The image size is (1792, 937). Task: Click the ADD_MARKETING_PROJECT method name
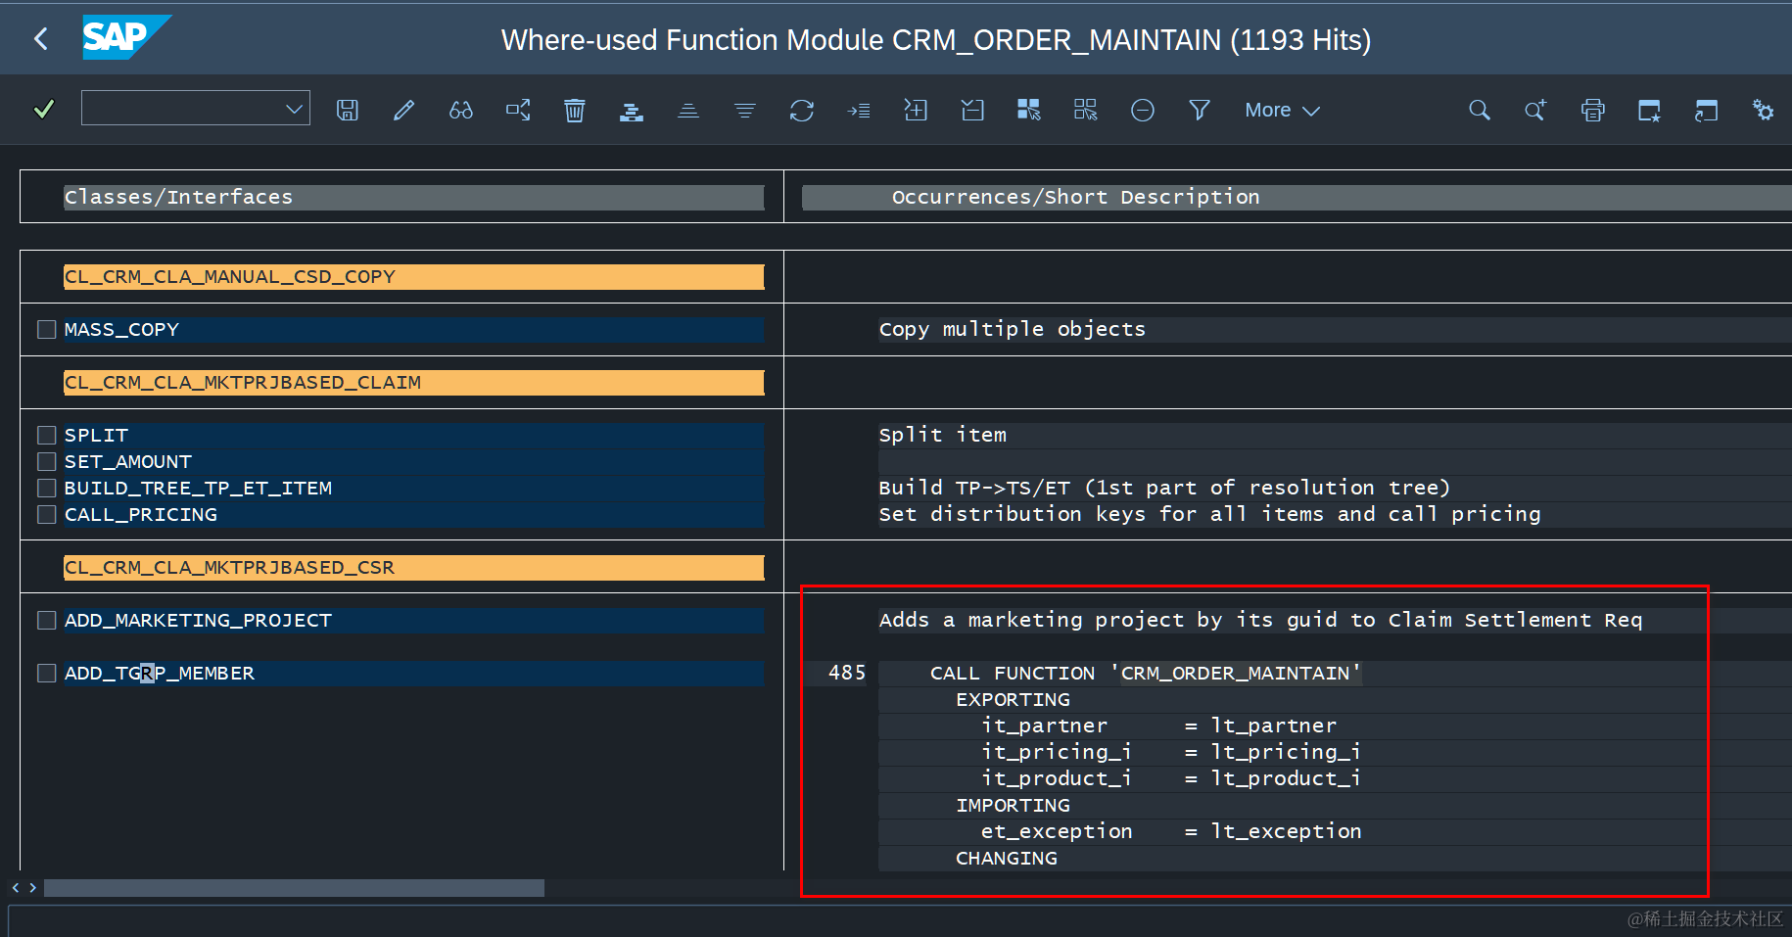tap(198, 621)
